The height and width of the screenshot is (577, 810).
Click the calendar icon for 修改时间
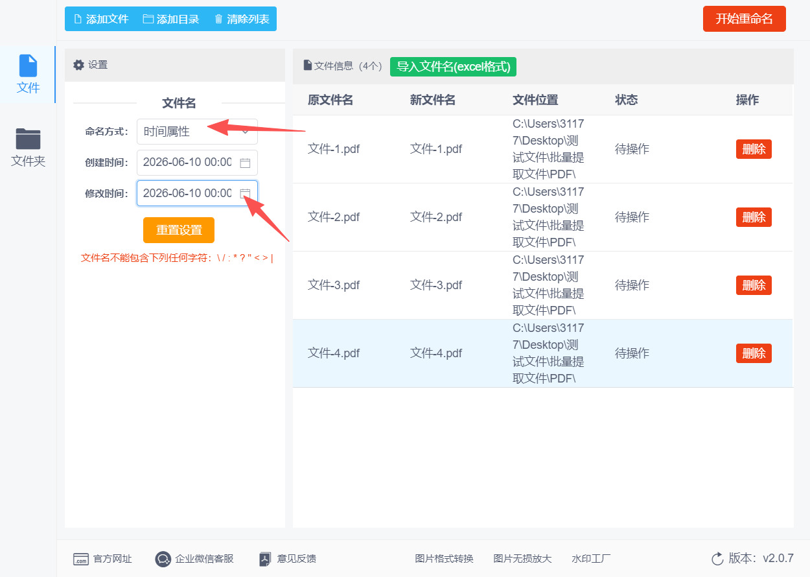[245, 193]
